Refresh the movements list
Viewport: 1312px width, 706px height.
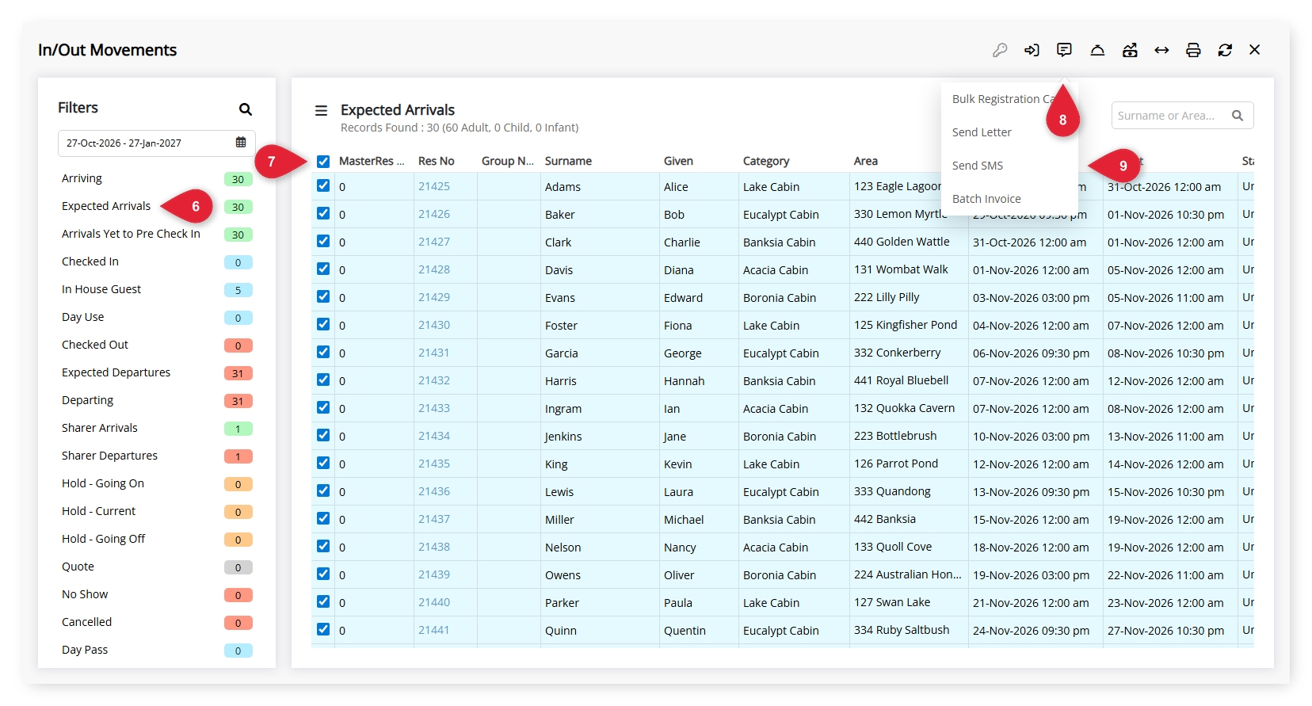1225,50
